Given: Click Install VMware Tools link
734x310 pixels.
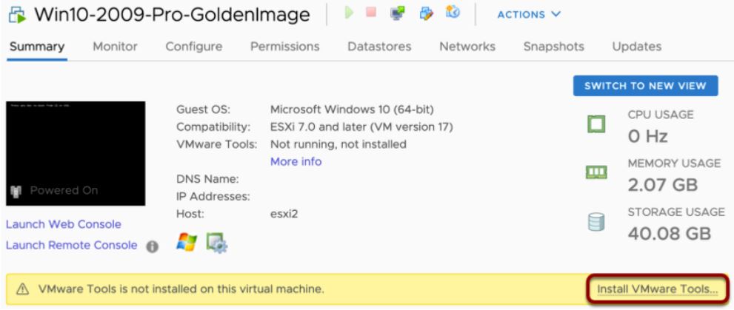Looking at the screenshot, I should 657,288.
